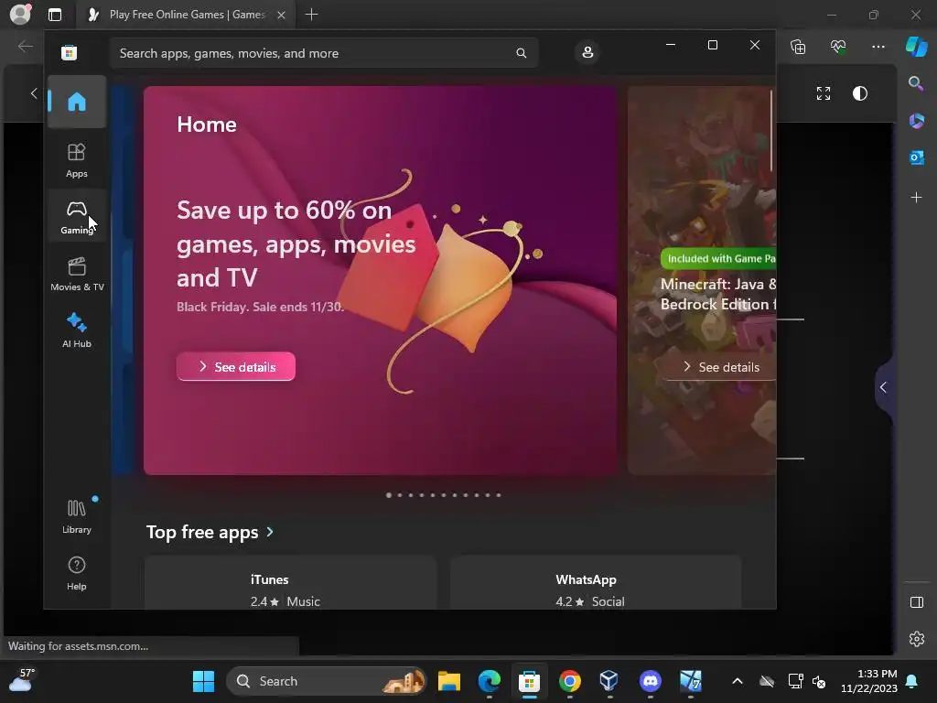Select last carousel page dot
This screenshot has height=703, width=937.
tap(499, 495)
